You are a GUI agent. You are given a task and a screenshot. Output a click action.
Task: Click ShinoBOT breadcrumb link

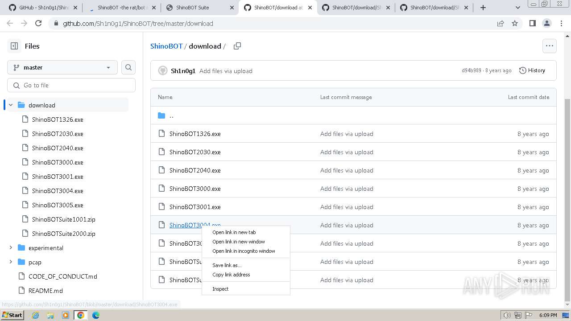tap(166, 46)
